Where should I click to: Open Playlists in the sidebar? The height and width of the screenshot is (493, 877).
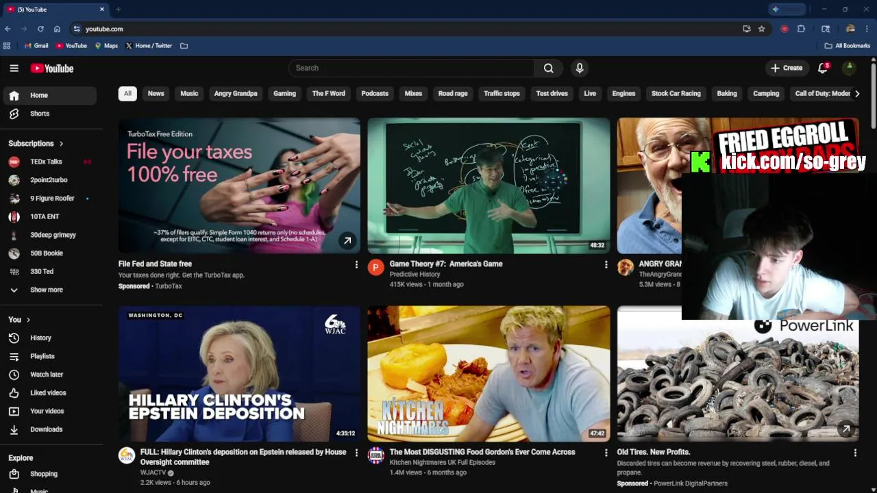click(x=50, y=356)
